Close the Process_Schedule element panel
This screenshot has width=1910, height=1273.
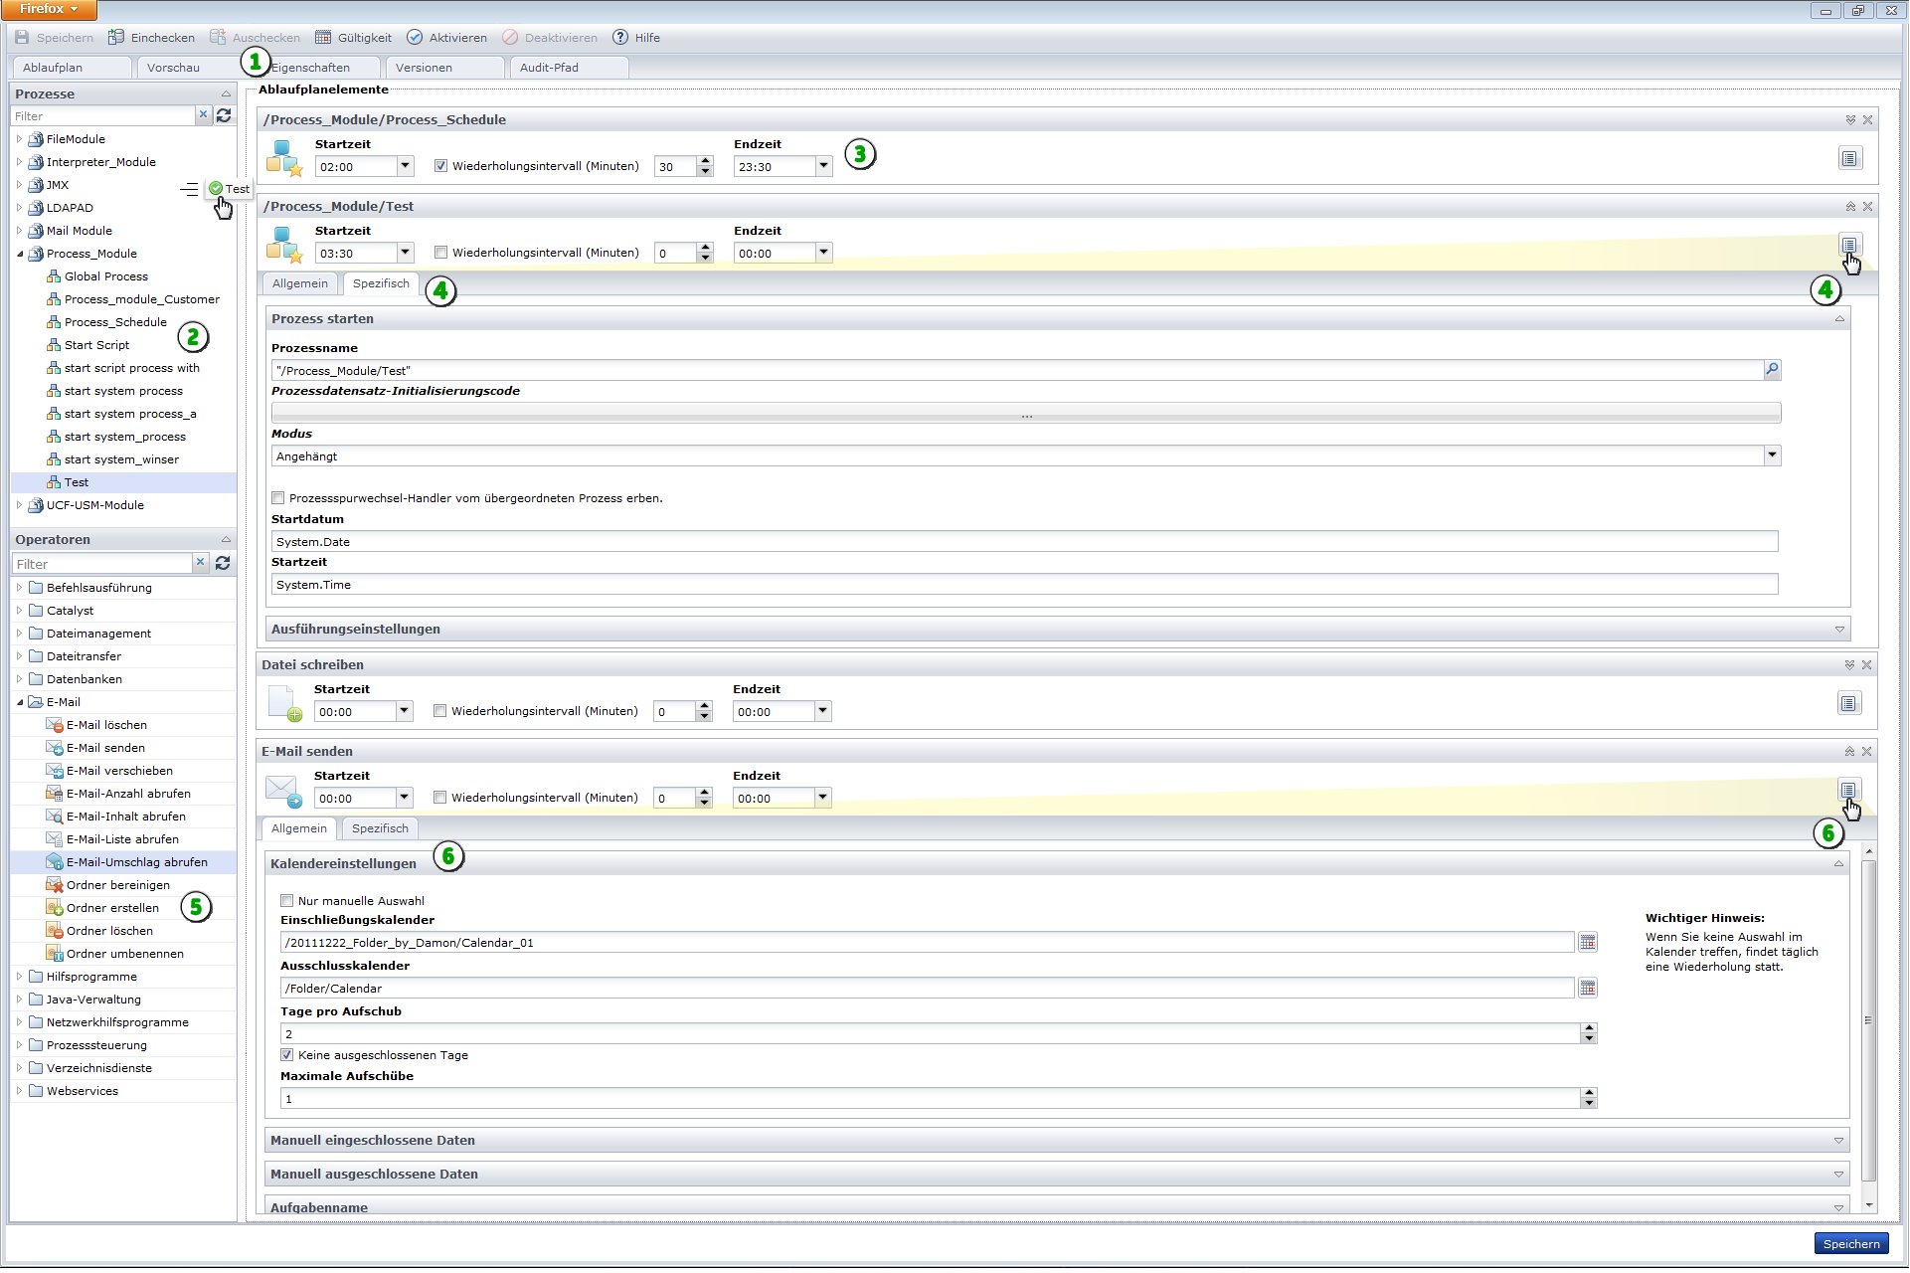[x=1868, y=120]
